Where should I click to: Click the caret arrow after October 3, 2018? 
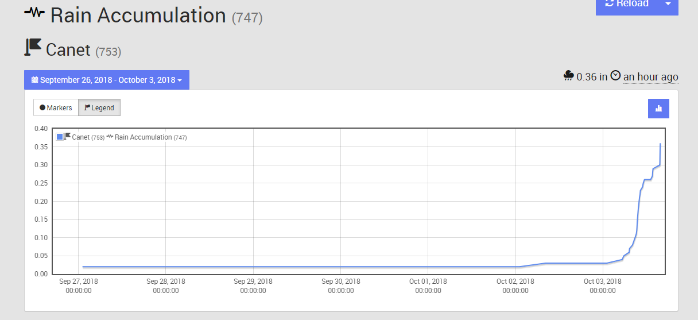(x=180, y=80)
